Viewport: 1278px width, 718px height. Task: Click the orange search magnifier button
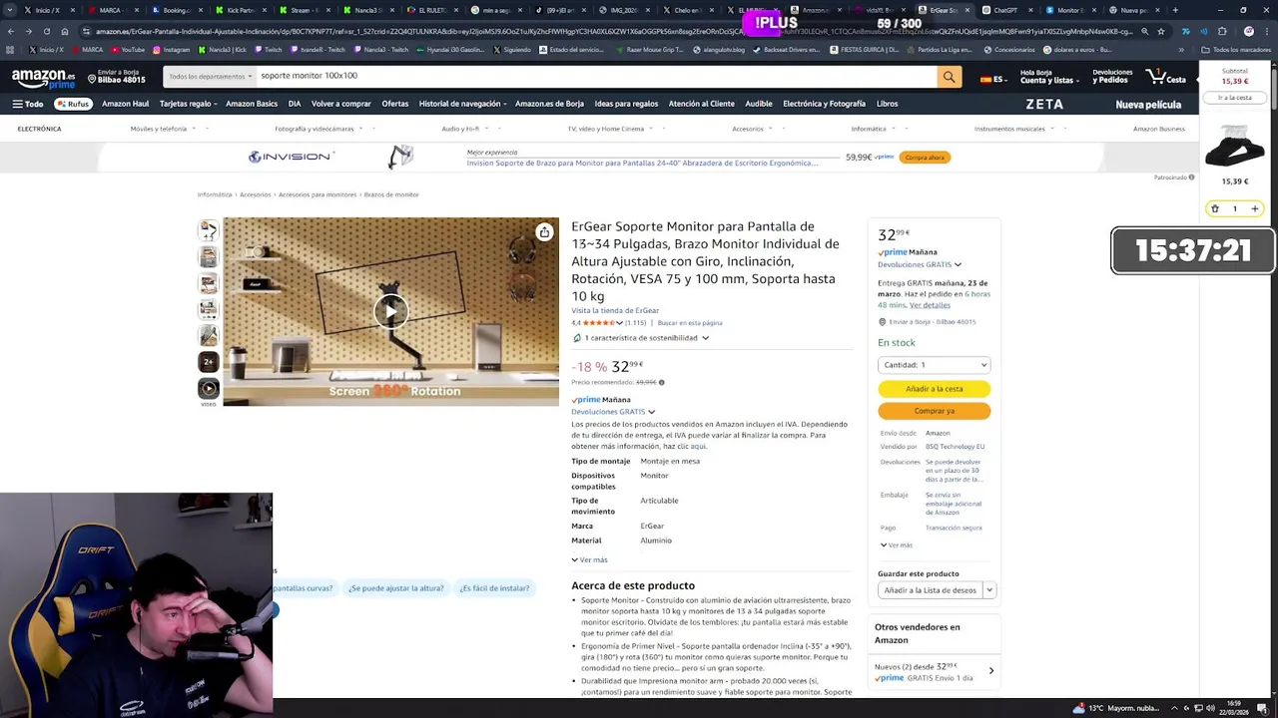coord(949,77)
